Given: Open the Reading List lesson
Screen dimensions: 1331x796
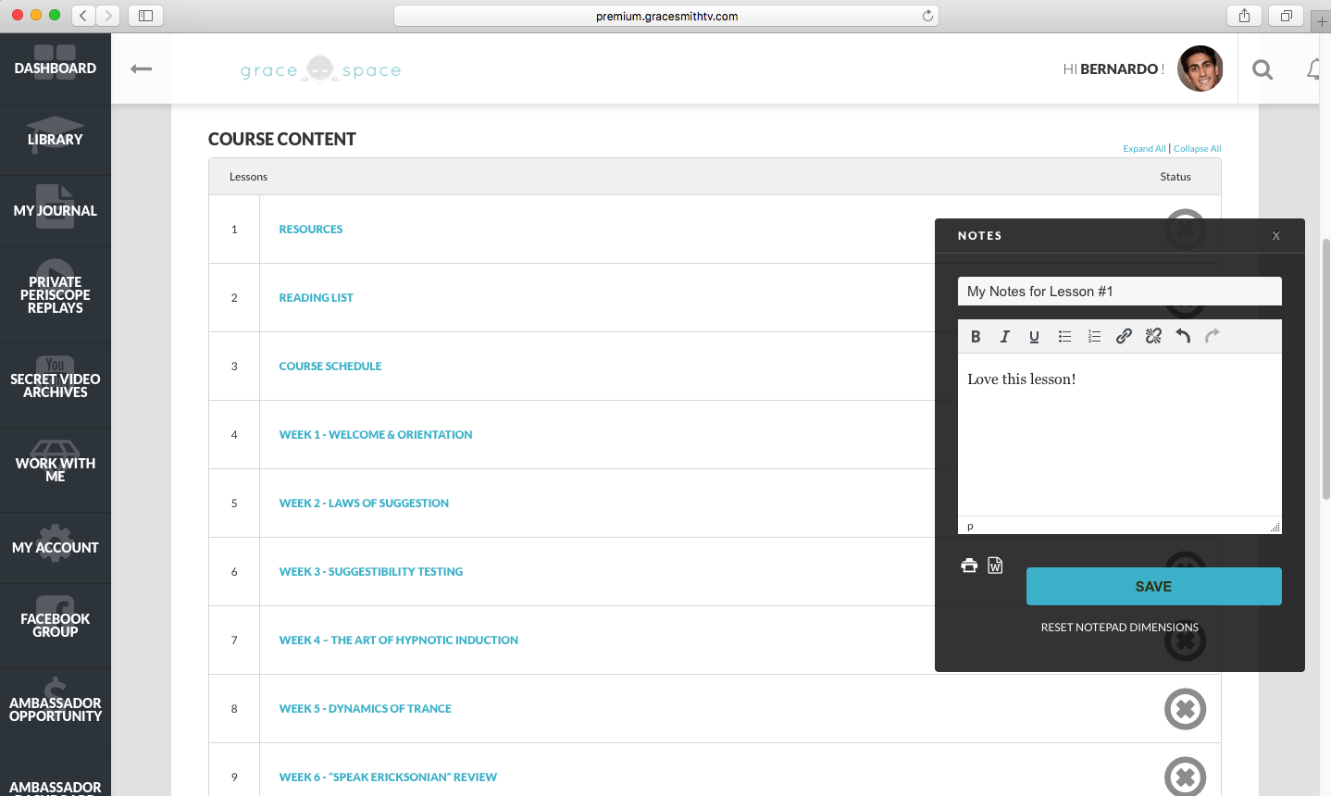Looking at the screenshot, I should tap(317, 298).
